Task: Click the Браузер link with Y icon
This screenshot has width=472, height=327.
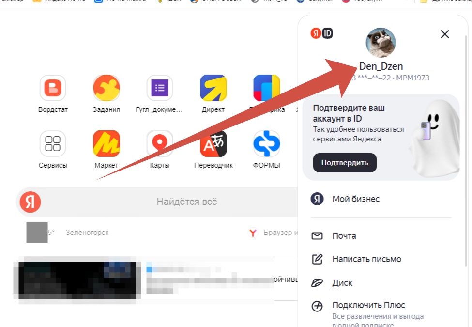Action: (273, 233)
